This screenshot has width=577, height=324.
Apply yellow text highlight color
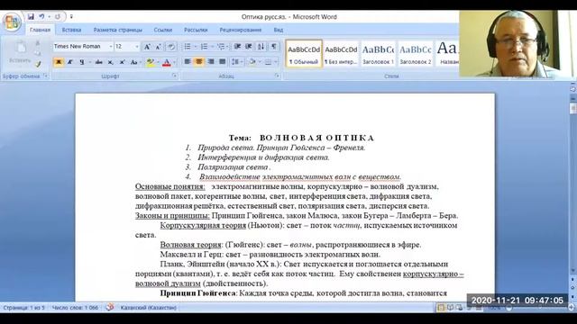coord(150,62)
